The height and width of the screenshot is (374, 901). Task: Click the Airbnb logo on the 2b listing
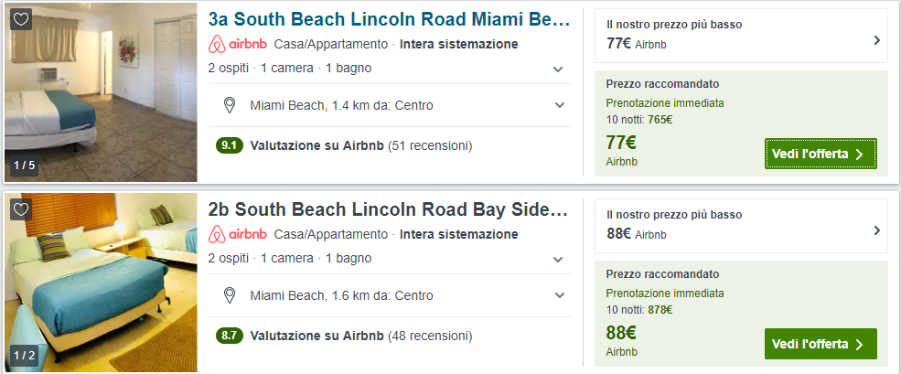[x=237, y=234]
